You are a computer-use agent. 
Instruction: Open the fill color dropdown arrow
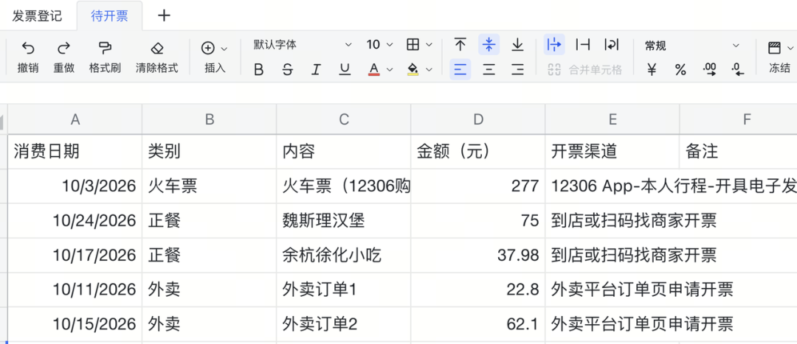point(429,69)
